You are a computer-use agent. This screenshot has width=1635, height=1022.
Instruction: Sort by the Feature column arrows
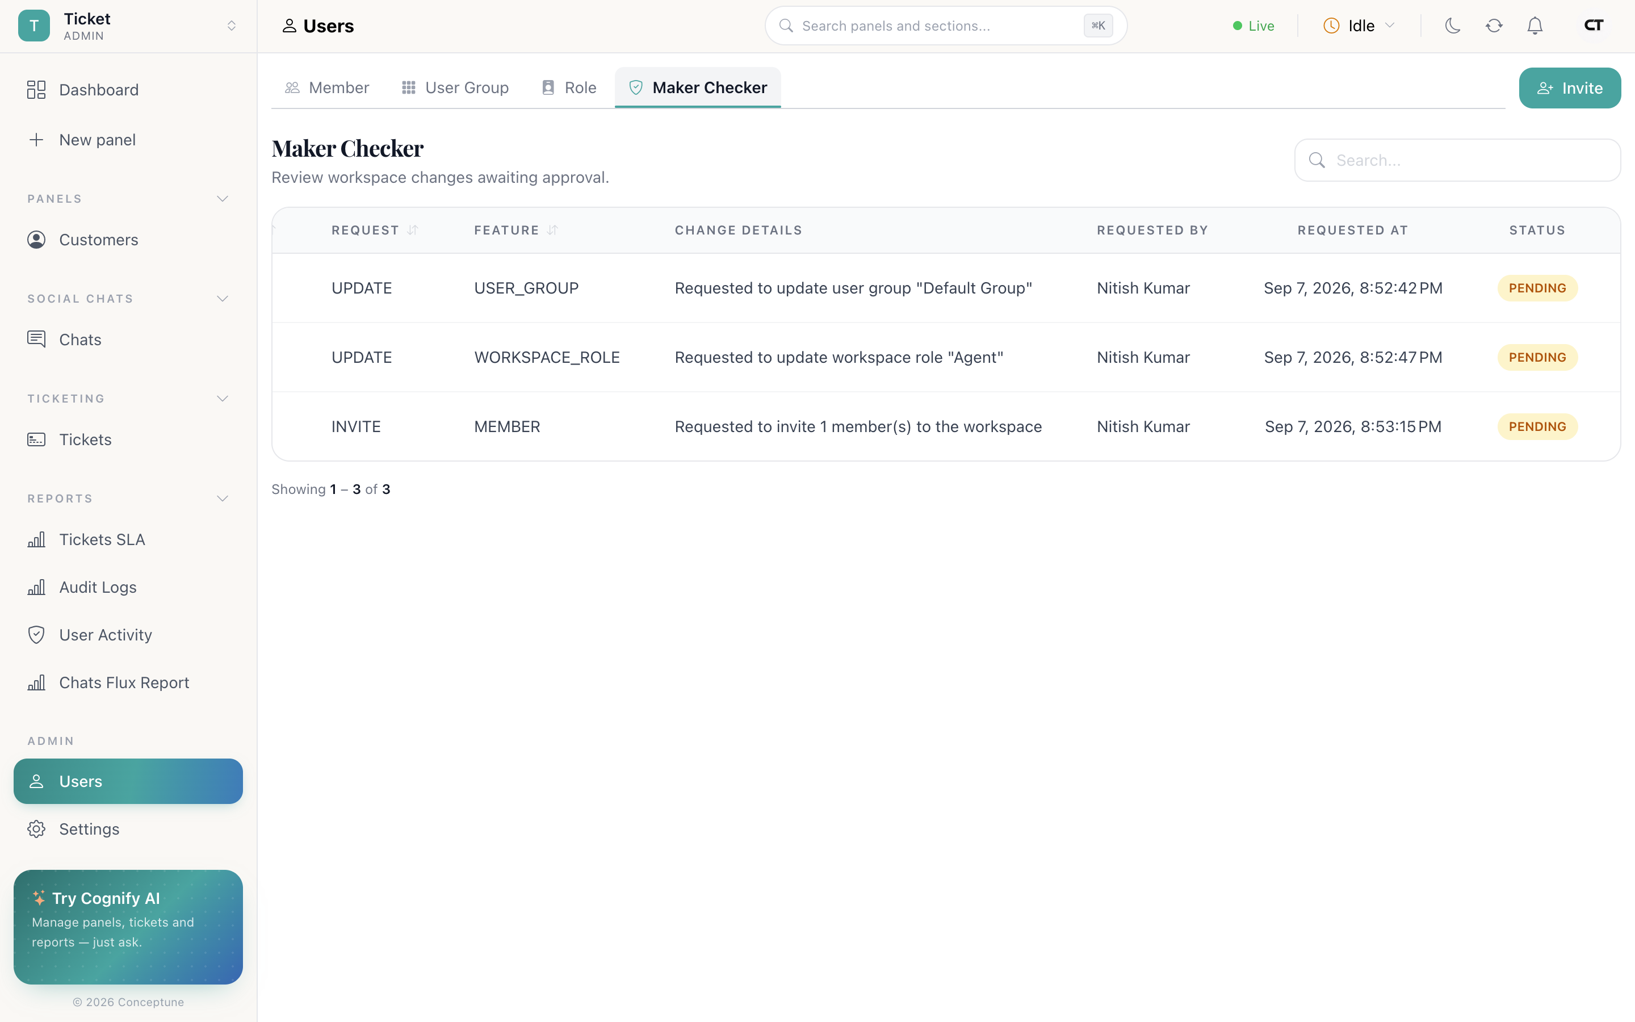point(552,231)
